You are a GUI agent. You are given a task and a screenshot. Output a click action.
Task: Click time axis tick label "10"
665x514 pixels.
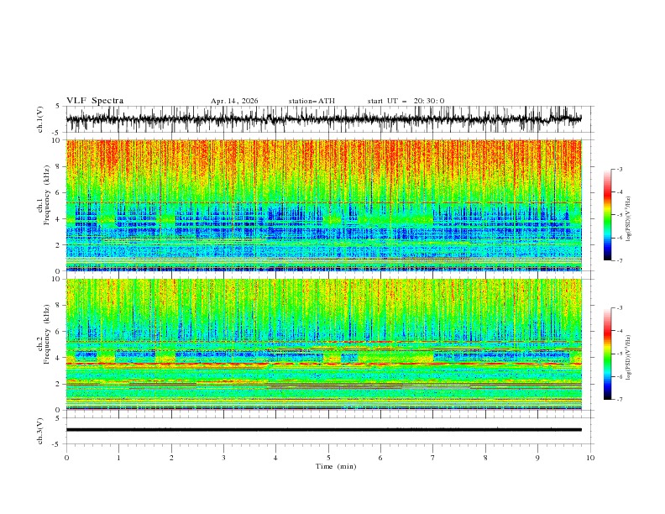click(590, 458)
